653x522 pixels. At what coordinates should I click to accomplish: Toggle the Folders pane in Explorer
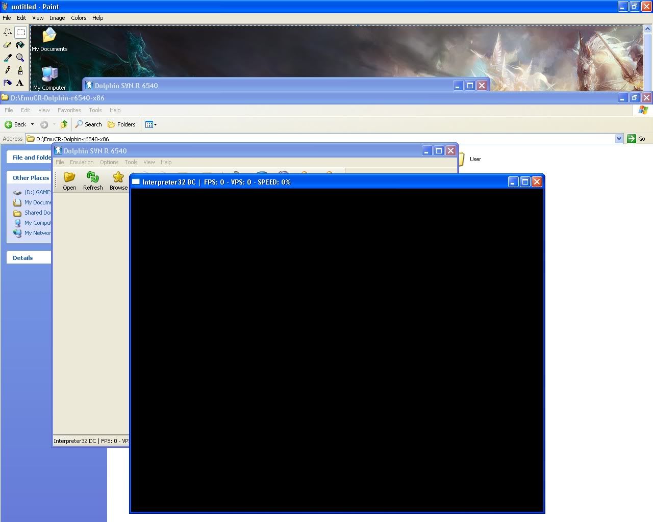[x=121, y=124]
